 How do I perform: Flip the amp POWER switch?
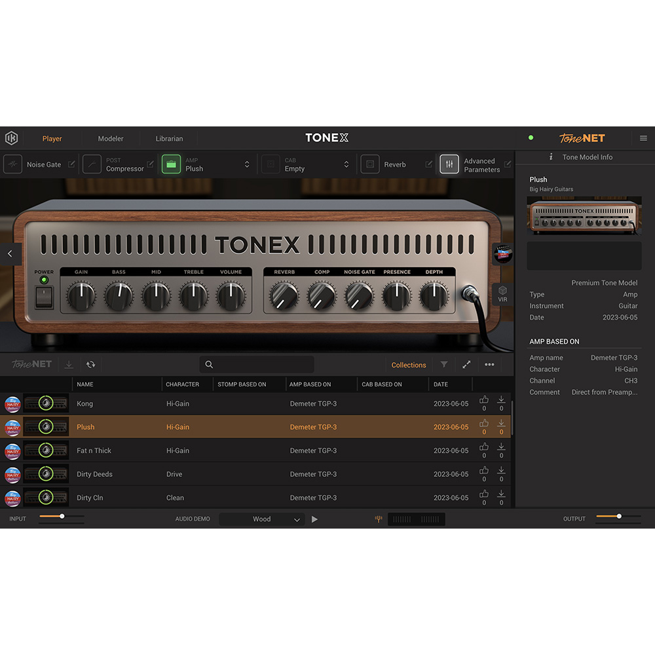pos(44,297)
